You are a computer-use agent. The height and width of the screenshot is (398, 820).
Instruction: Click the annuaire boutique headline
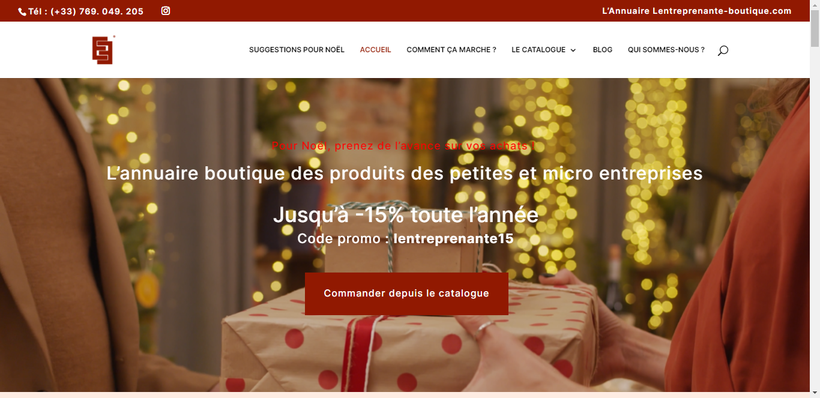[x=405, y=173]
